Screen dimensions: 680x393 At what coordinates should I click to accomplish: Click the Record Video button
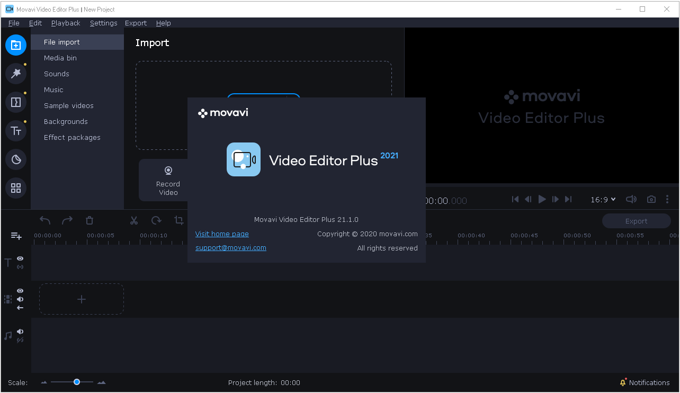tap(168, 181)
